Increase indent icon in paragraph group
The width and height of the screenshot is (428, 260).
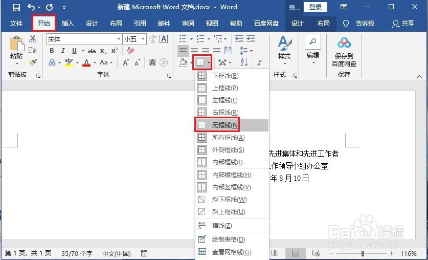click(251, 39)
